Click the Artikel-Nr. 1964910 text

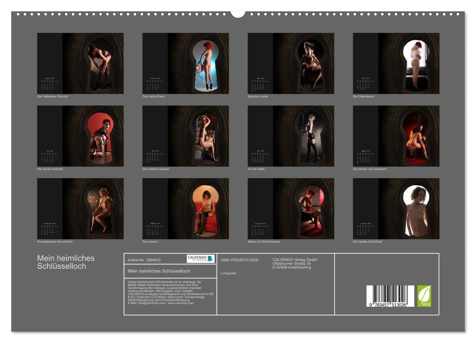coord(144,260)
